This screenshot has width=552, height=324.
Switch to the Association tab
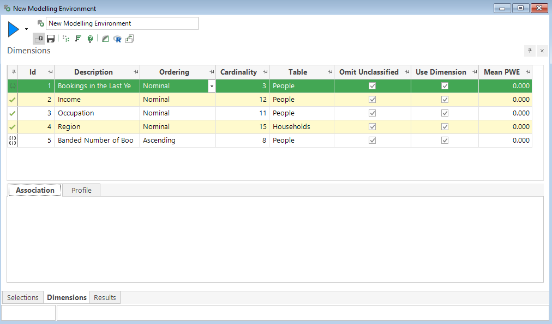click(x=35, y=190)
